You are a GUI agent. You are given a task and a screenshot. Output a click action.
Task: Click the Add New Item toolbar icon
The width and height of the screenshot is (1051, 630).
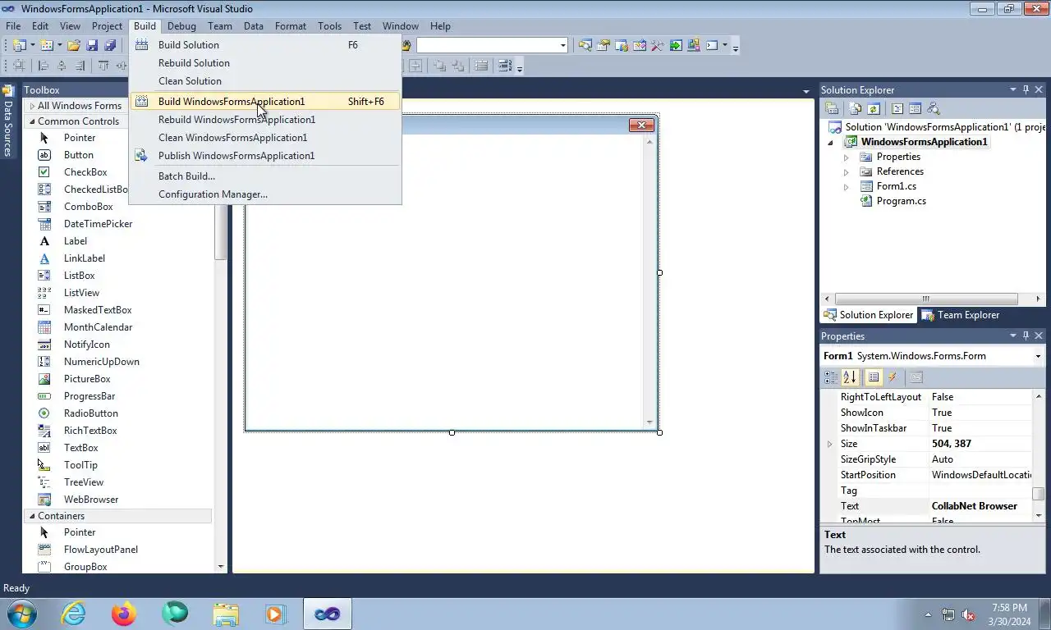pyautogui.click(x=47, y=45)
